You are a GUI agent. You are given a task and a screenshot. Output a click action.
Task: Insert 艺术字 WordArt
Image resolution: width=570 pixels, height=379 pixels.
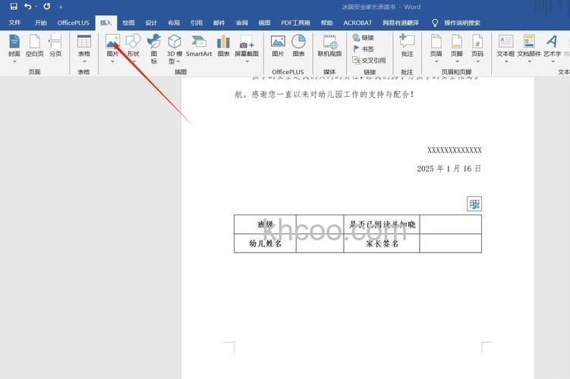pyautogui.click(x=553, y=49)
